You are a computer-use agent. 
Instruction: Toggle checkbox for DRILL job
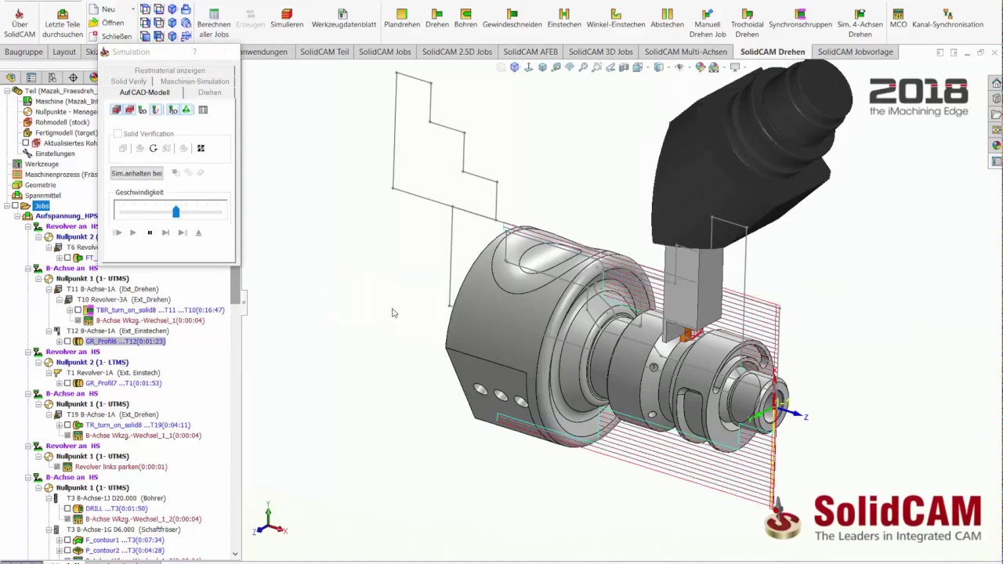(x=67, y=508)
